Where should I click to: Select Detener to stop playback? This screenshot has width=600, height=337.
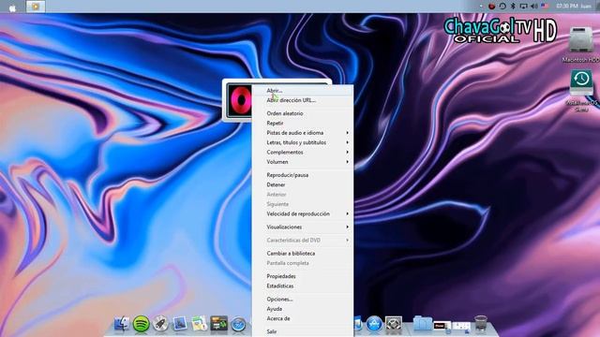coord(303,184)
